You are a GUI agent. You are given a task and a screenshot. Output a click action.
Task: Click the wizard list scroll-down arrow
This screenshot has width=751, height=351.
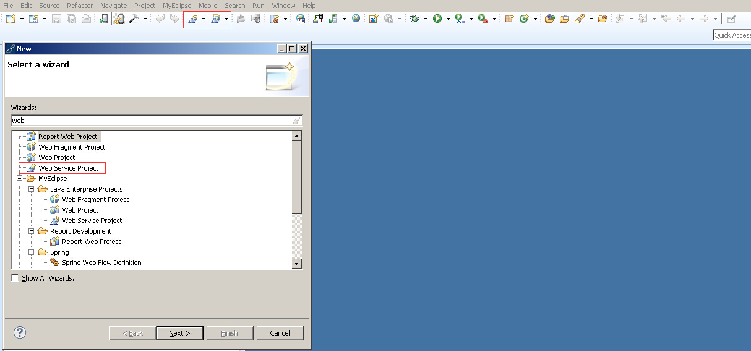pos(297,264)
